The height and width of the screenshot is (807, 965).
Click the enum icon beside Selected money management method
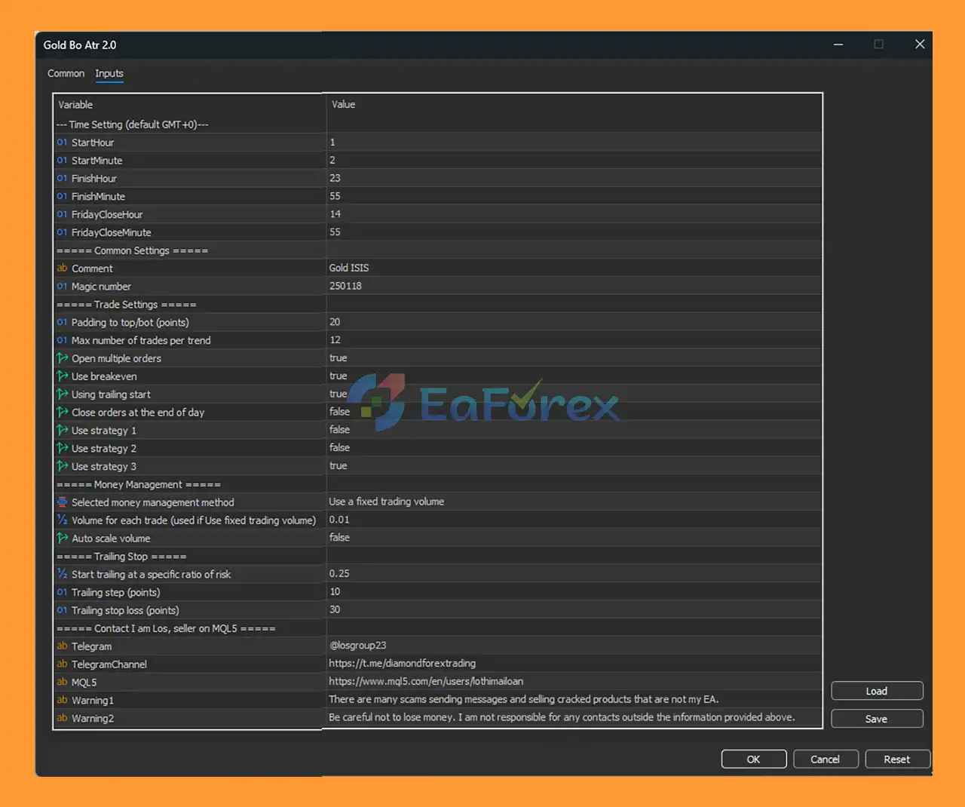63,502
